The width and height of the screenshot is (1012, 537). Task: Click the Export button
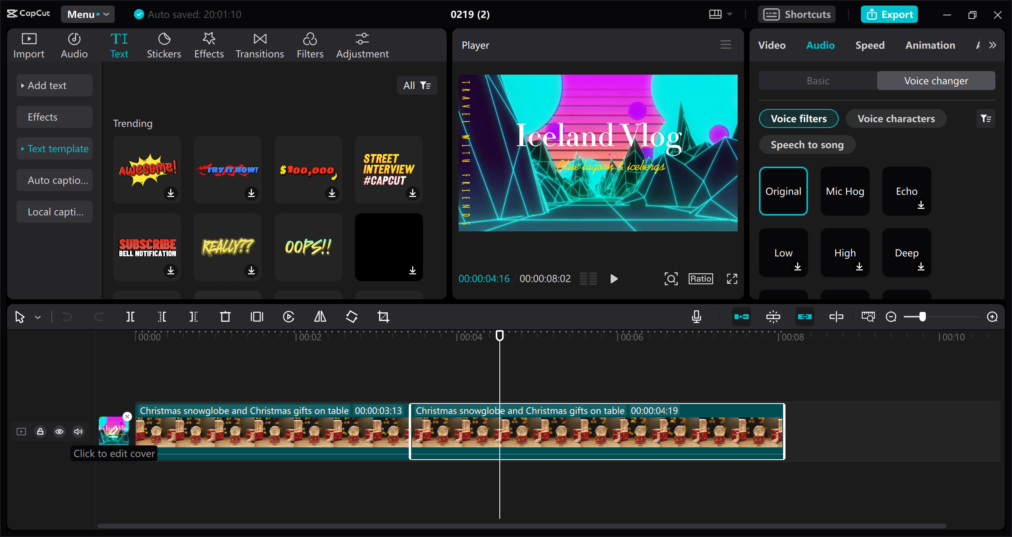(x=889, y=14)
